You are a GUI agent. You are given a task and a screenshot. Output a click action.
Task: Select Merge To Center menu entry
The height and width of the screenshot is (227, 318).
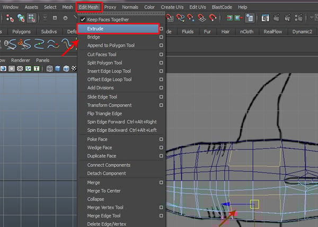[103, 190]
